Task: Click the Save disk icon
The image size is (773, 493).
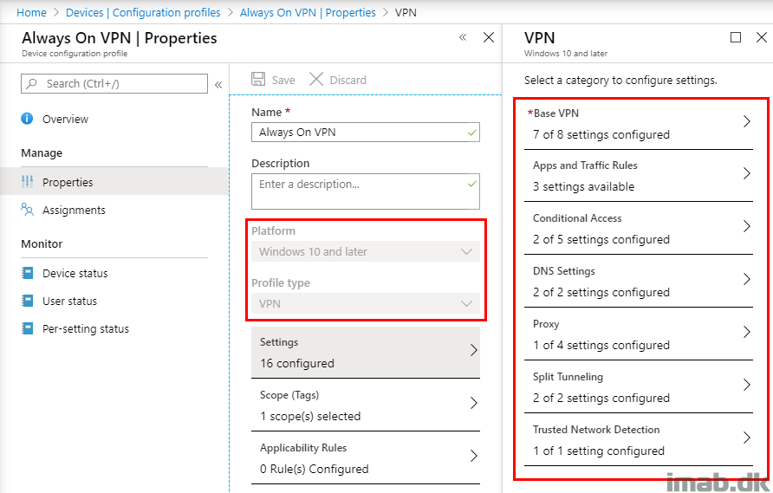Action: click(x=258, y=80)
